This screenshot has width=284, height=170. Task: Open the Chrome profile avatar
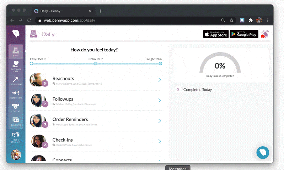tap(259, 20)
